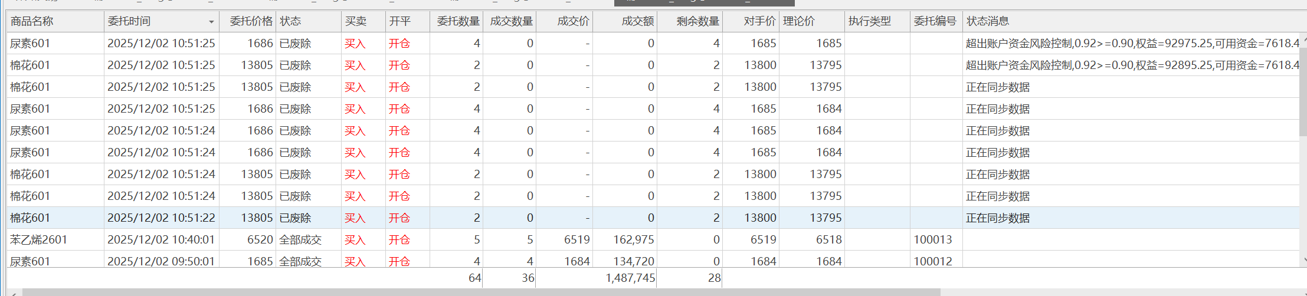The width and height of the screenshot is (1307, 296).
Task: Click vertical scrollbar down arrow
Action: pos(1303,259)
